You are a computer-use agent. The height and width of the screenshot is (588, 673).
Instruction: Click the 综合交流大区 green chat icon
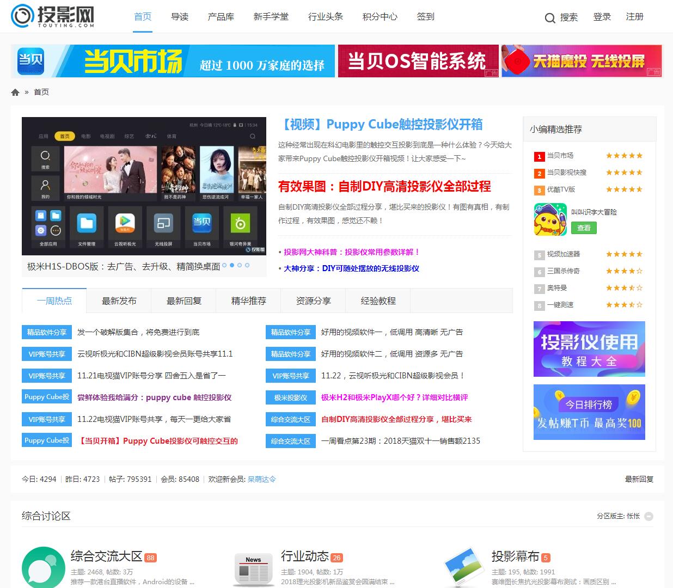(43, 567)
